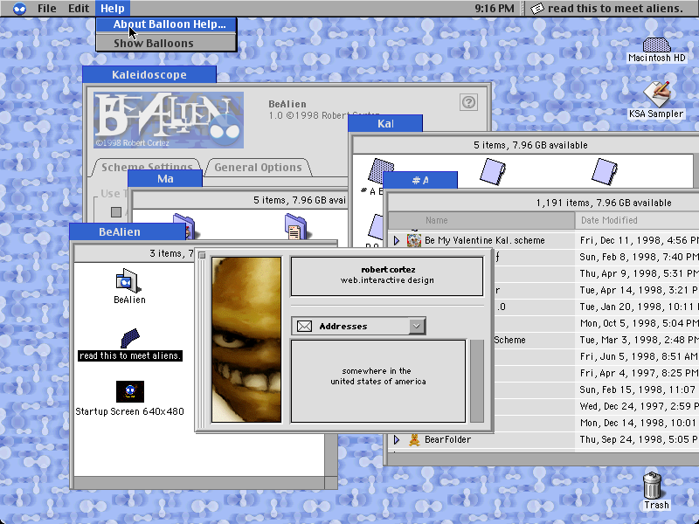Select the rightmost document icon in Kal window
Viewport: 699px width, 524px height.
605,171
